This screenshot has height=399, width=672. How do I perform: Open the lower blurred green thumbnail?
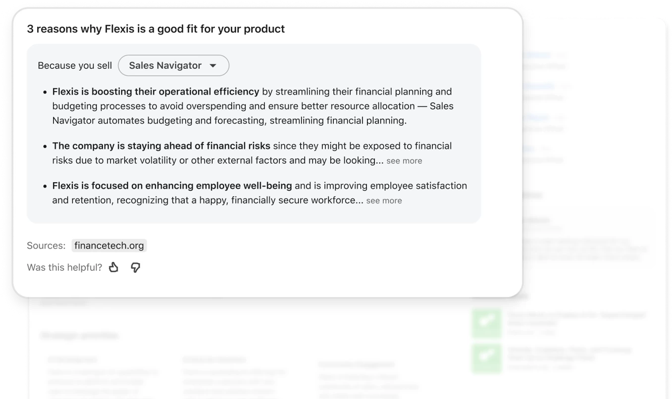click(x=487, y=358)
